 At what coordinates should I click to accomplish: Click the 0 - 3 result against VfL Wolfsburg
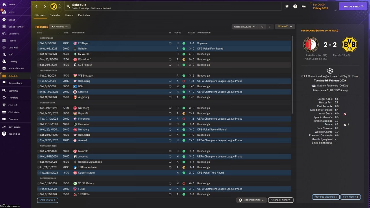192,183
